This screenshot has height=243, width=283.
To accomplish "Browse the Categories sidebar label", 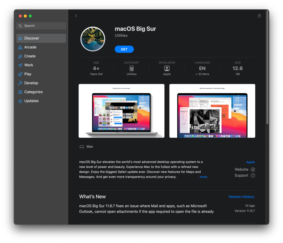I will 34,92.
